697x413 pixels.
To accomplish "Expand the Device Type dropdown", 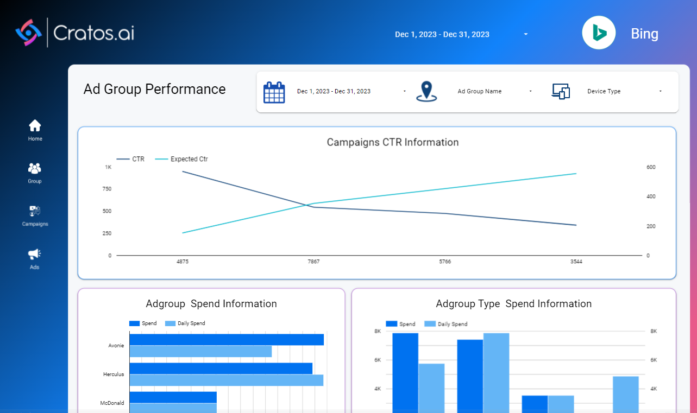I will (x=624, y=91).
